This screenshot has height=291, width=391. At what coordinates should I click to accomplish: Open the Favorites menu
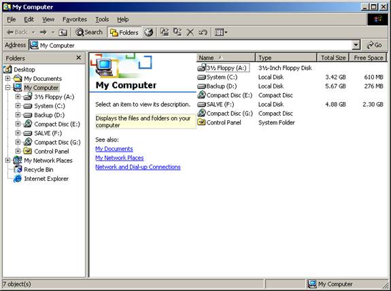pyautogui.click(x=75, y=20)
